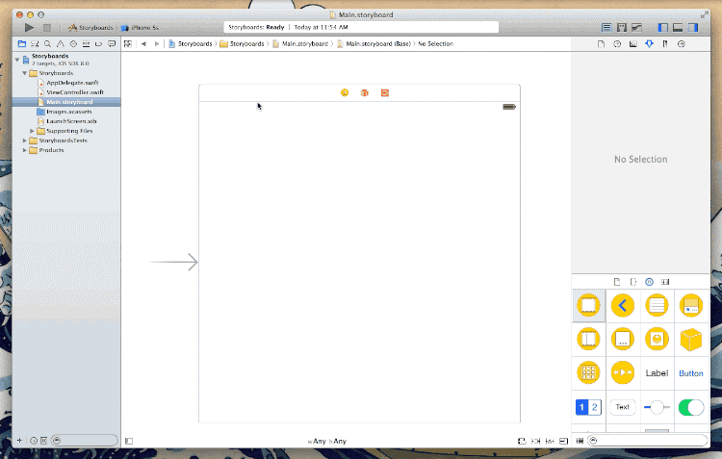Open the search navigator magnifier icon
The height and width of the screenshot is (459, 722).
47,43
